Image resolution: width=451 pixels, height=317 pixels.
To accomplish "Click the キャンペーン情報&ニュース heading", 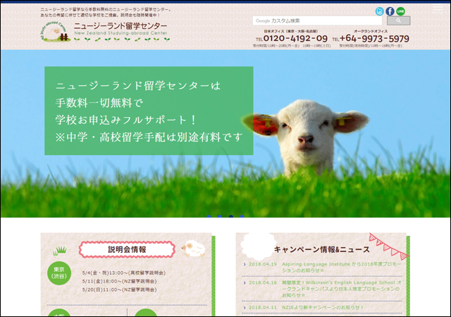I will coord(321,249).
